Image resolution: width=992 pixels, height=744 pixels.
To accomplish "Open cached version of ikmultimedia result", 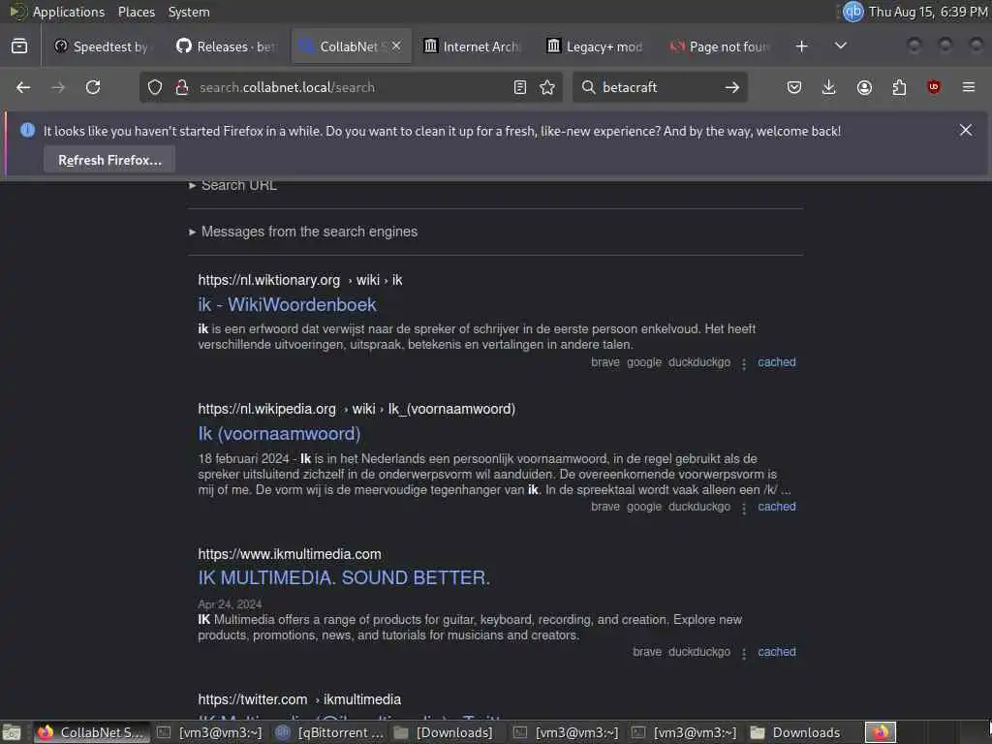I will click(777, 652).
